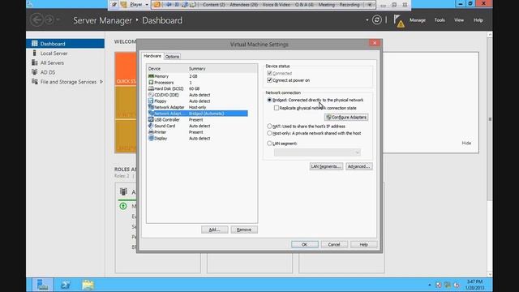Click the taskbar clock showing 3:47 PM
Image resolution: width=519 pixels, height=292 pixels.
click(474, 285)
